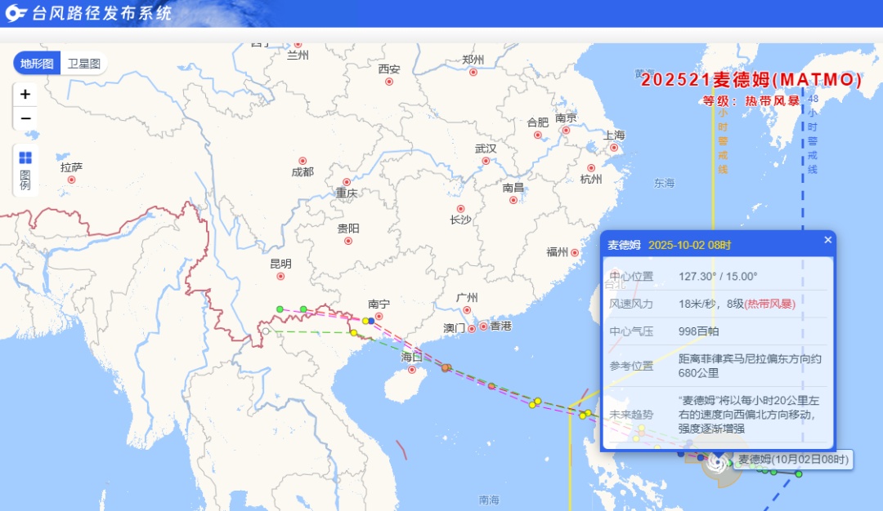Switch to the 地形图 terrain map view

click(37, 63)
